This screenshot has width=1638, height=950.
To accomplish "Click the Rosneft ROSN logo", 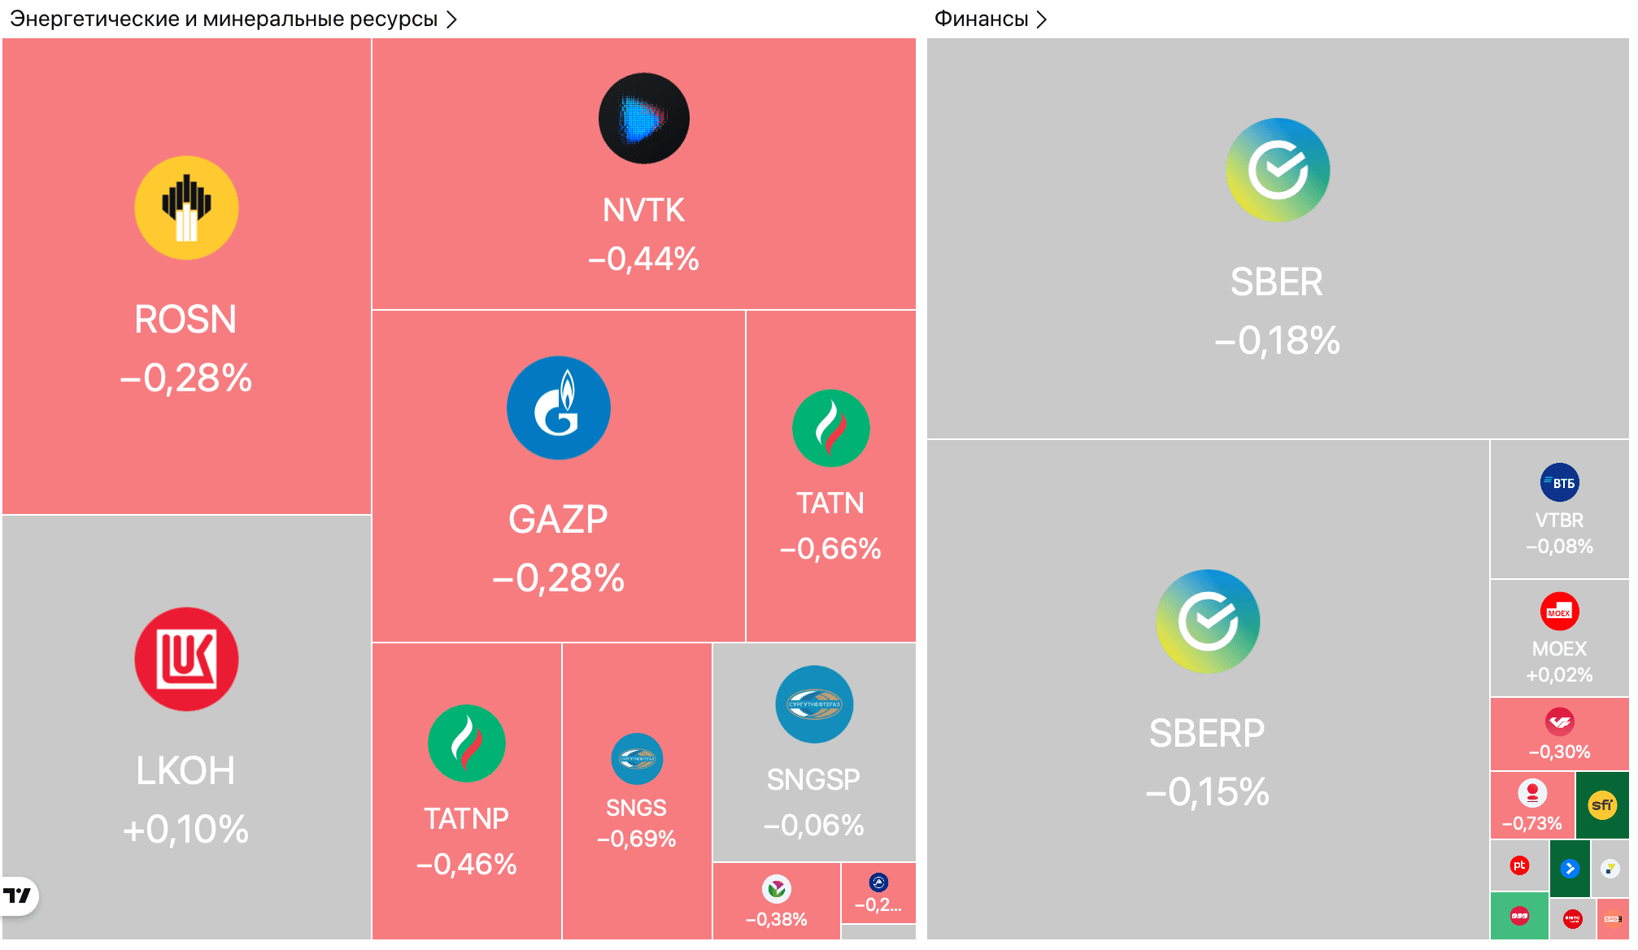I will click(186, 208).
